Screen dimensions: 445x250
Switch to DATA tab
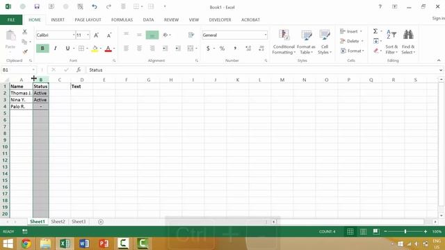pos(148,20)
